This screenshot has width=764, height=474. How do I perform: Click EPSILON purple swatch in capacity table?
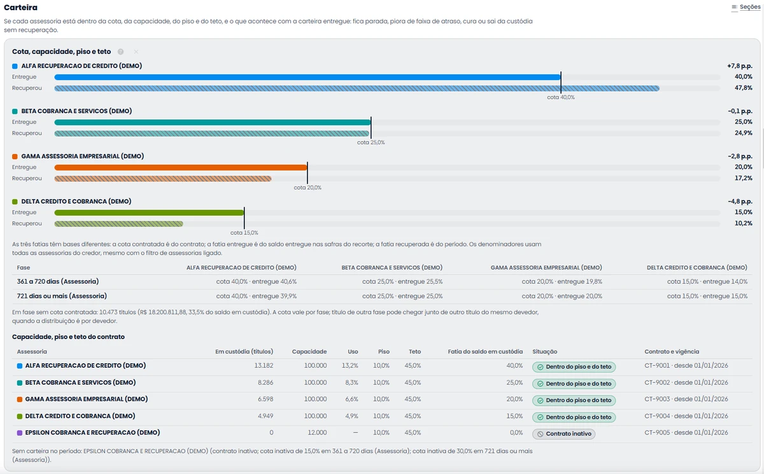[x=20, y=433]
